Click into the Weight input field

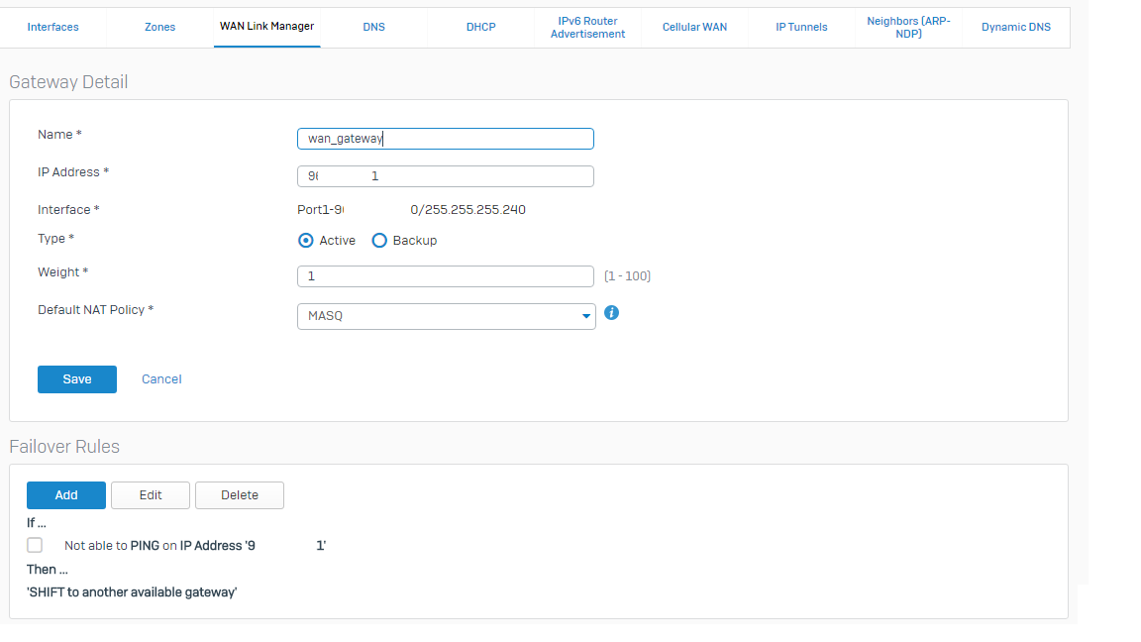(x=446, y=276)
